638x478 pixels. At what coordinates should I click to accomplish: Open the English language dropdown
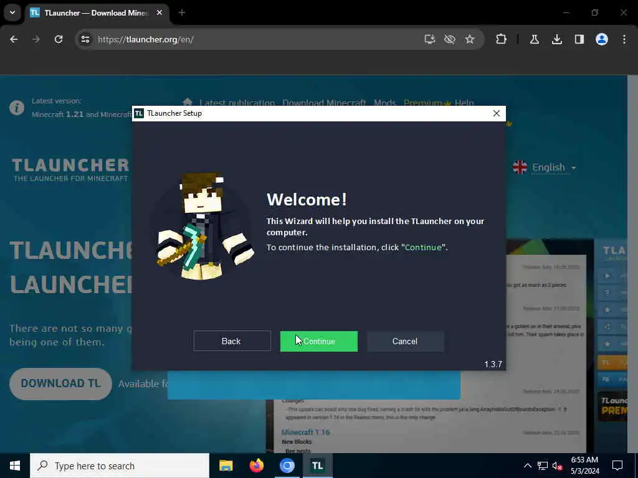553,167
